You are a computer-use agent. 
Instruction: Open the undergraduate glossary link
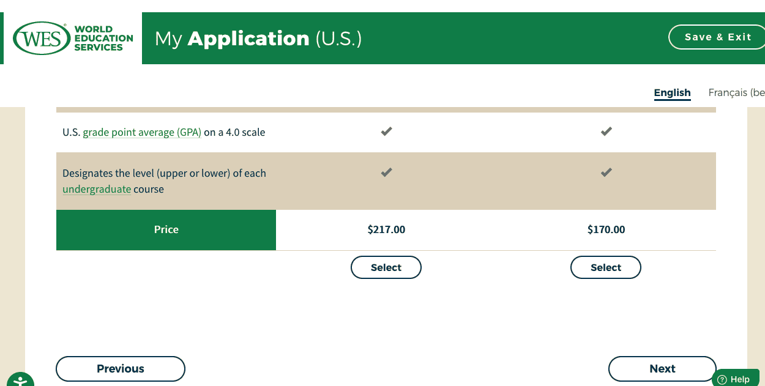coord(97,189)
